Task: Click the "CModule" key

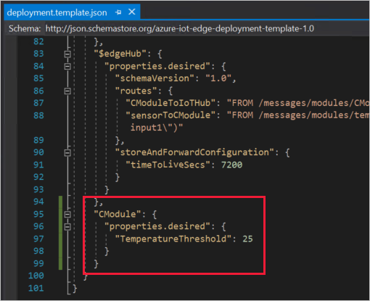Action: click(118, 214)
